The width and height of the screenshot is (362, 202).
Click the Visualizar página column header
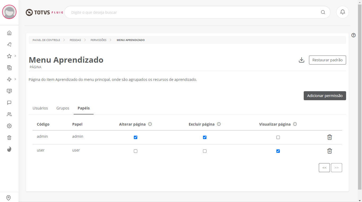(275, 124)
